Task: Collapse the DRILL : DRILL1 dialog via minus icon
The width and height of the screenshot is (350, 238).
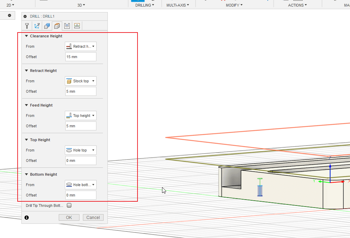Action: (25, 16)
